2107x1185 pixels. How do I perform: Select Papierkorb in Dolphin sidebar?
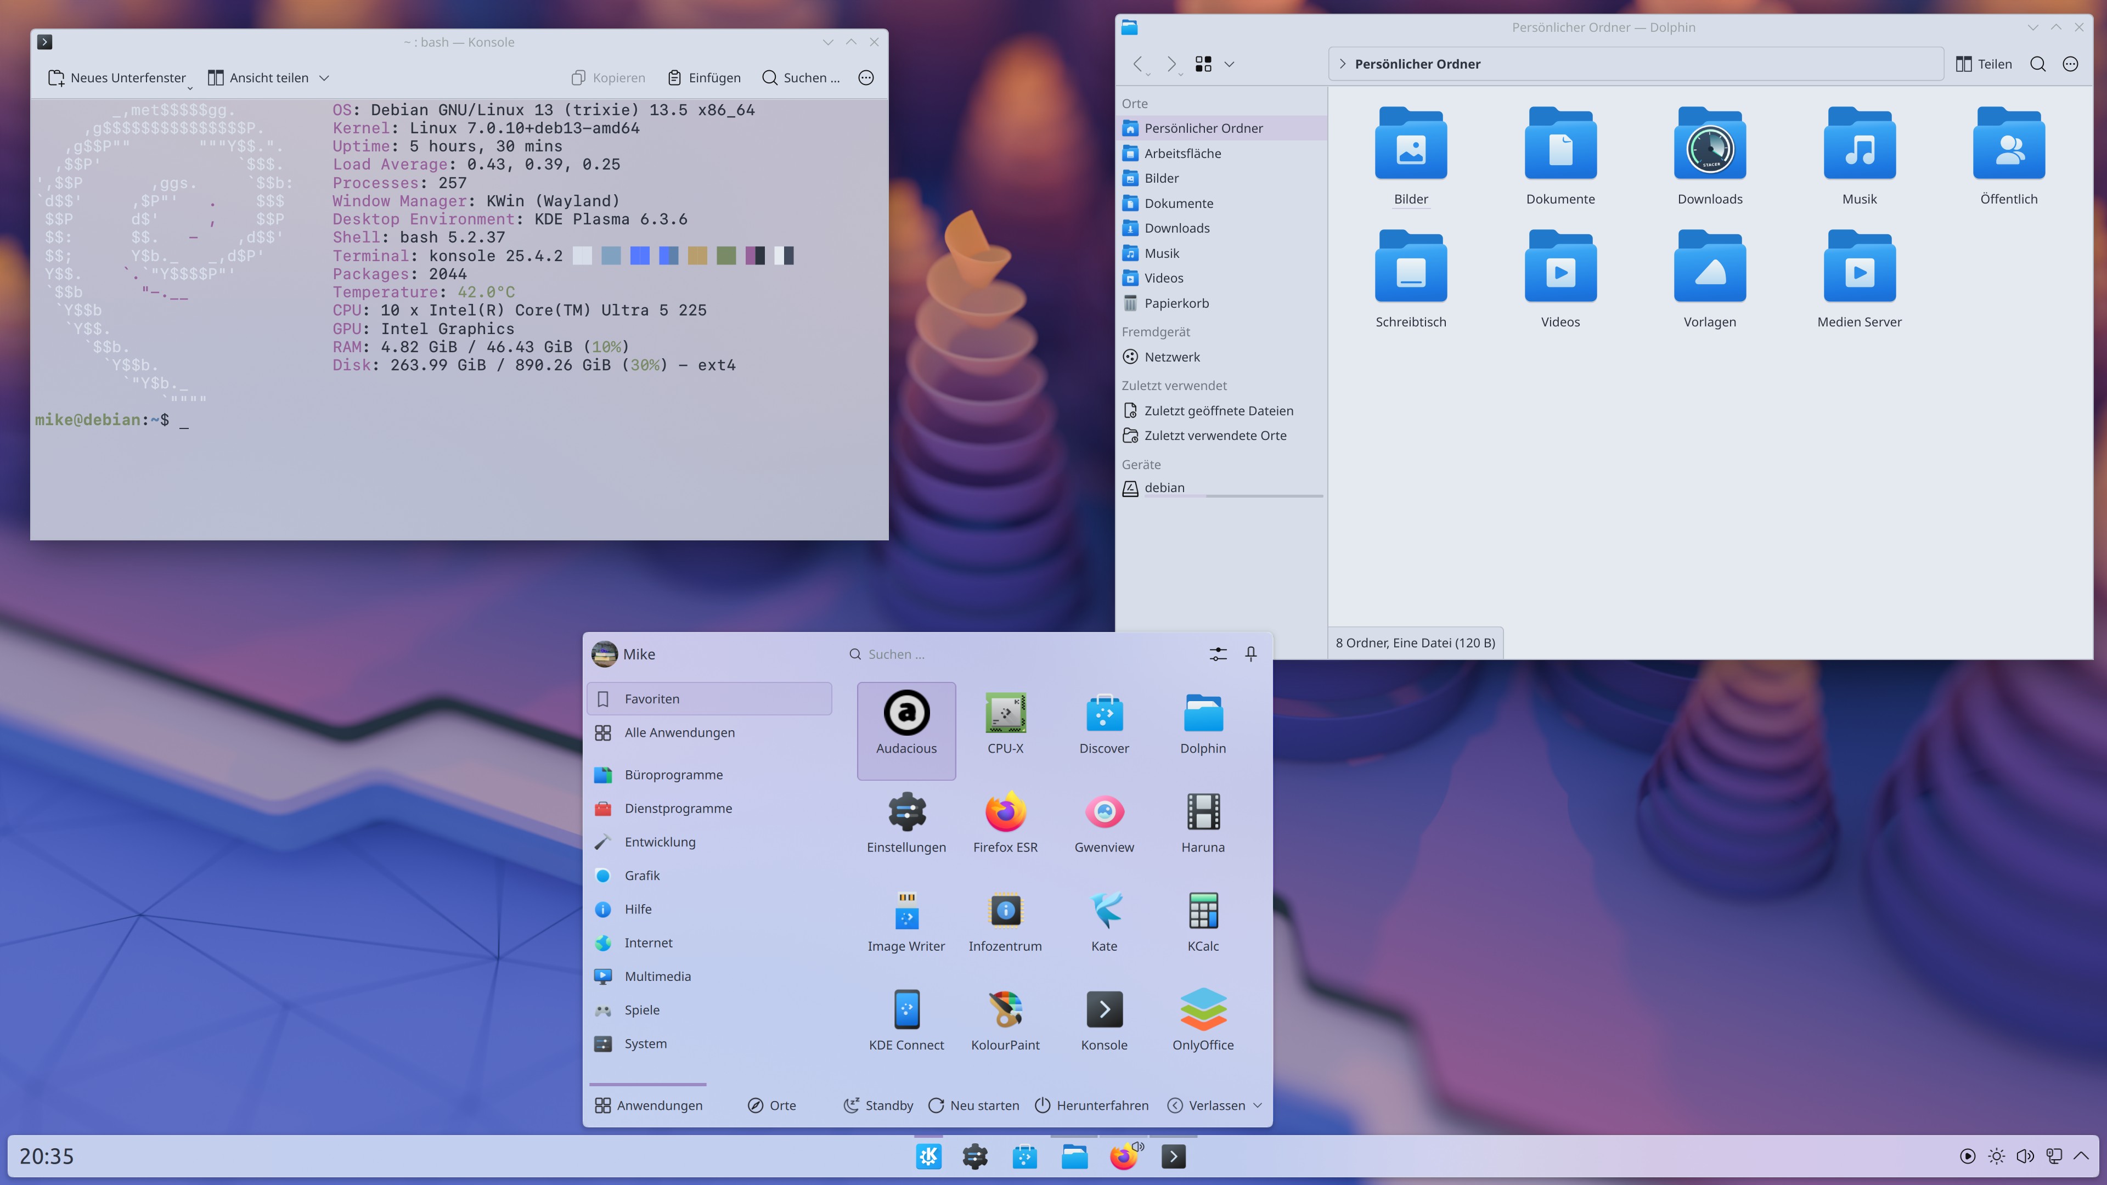pyautogui.click(x=1222, y=303)
